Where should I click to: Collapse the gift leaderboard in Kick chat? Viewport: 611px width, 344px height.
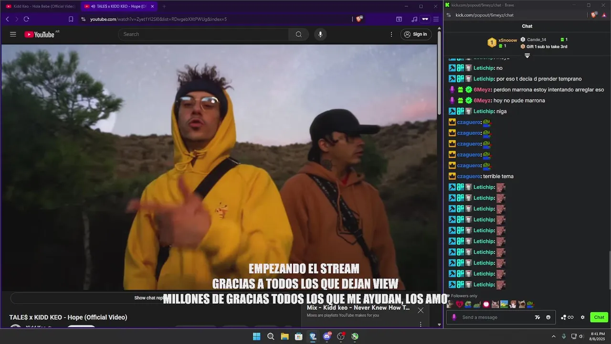(527, 55)
